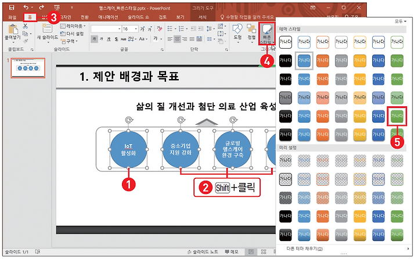Open the Shapes (도형) gallery
Image resolution: width=418 pixels, height=259 pixels.
pyautogui.click(x=237, y=33)
